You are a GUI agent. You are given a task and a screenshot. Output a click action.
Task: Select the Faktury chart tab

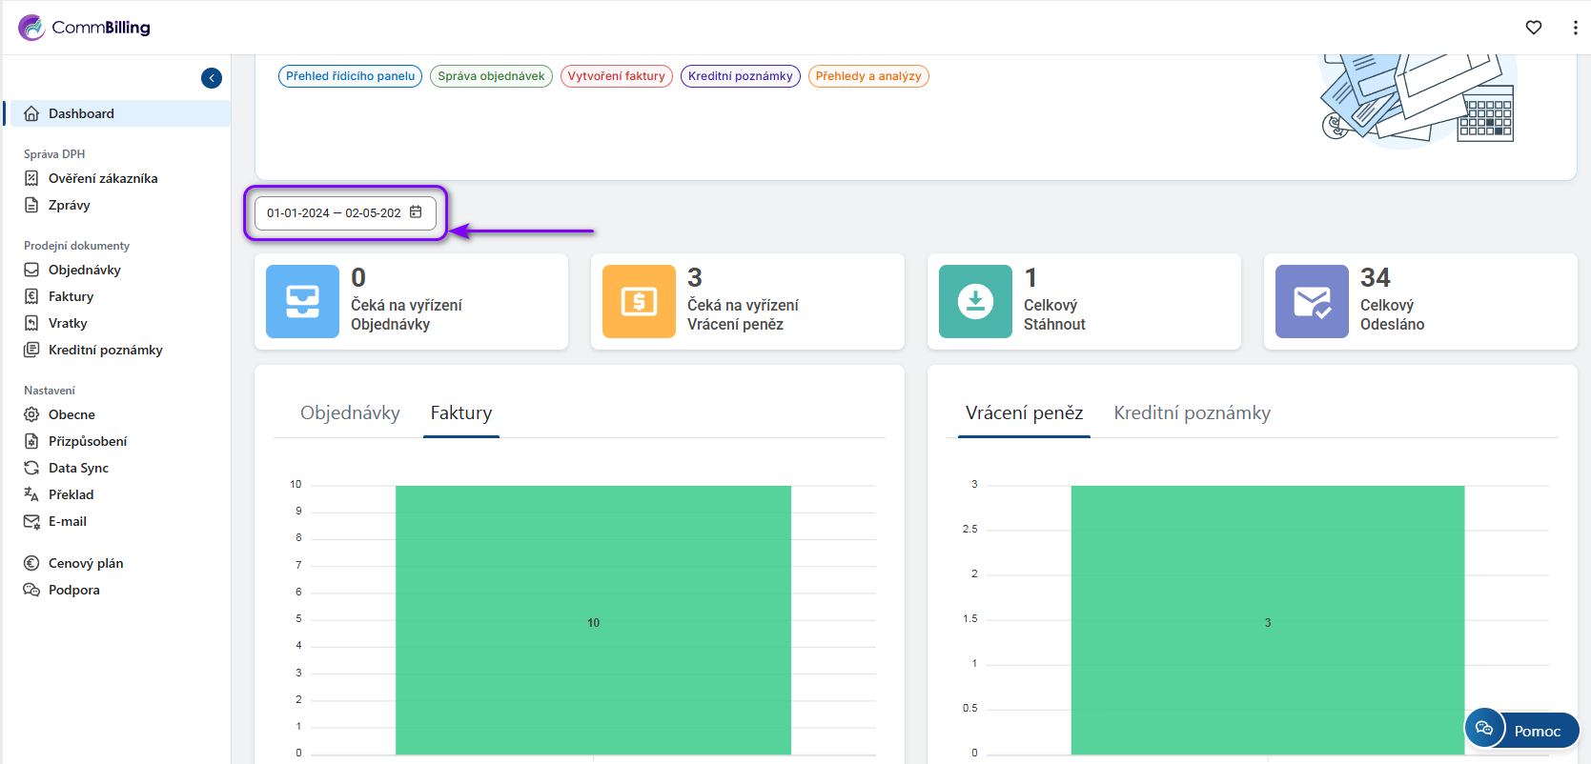tap(460, 413)
